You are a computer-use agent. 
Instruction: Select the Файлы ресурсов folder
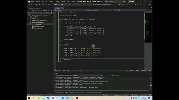[x=39, y=28]
